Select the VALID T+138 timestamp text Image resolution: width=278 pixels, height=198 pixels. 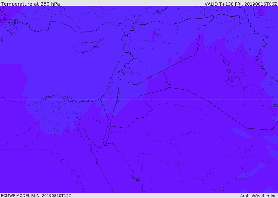[x=241, y=4]
